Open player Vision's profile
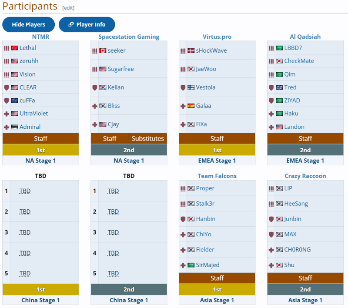This screenshot has width=348, height=308. pyautogui.click(x=27, y=74)
